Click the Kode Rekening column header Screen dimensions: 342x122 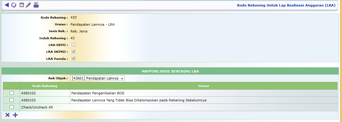[45, 86]
